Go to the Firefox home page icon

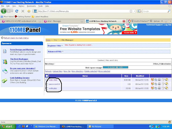pos(29,11)
